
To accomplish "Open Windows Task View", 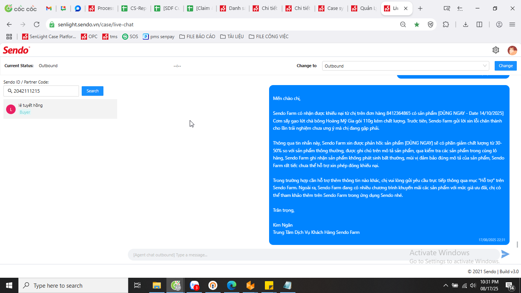I will (x=137, y=285).
